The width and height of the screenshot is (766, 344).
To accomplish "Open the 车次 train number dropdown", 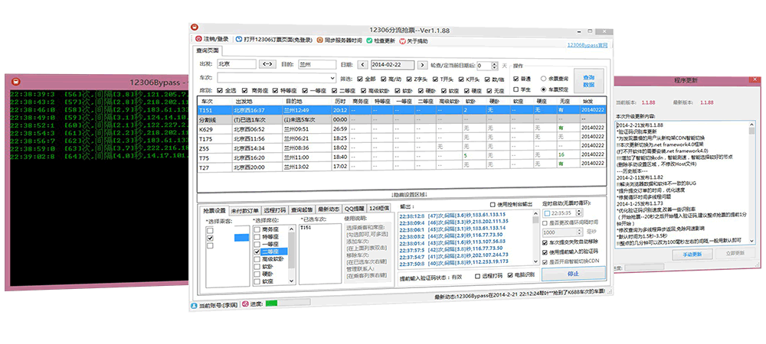I will pyautogui.click(x=332, y=78).
